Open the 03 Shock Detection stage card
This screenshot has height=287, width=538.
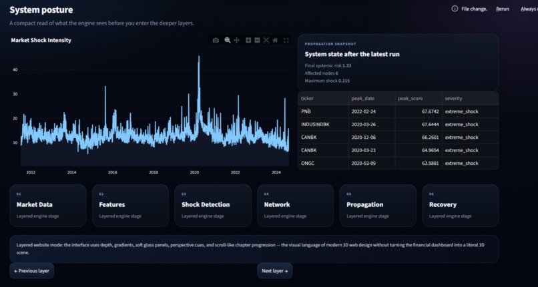point(213,206)
